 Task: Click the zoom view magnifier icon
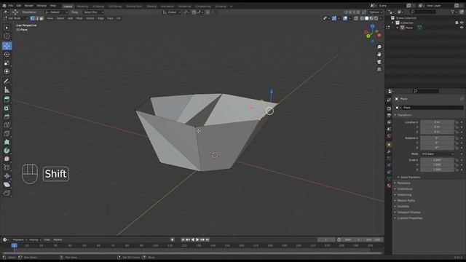(379, 47)
